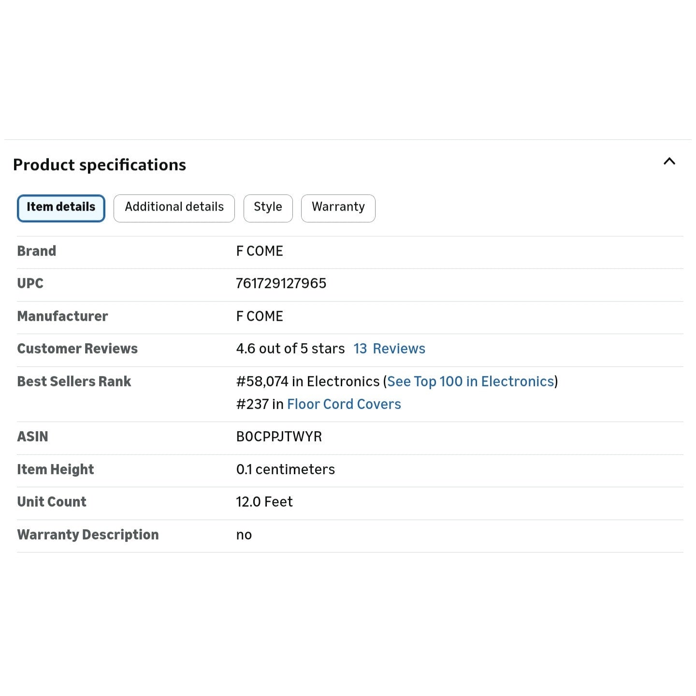Click the Warranty Description label

pyautogui.click(x=88, y=535)
